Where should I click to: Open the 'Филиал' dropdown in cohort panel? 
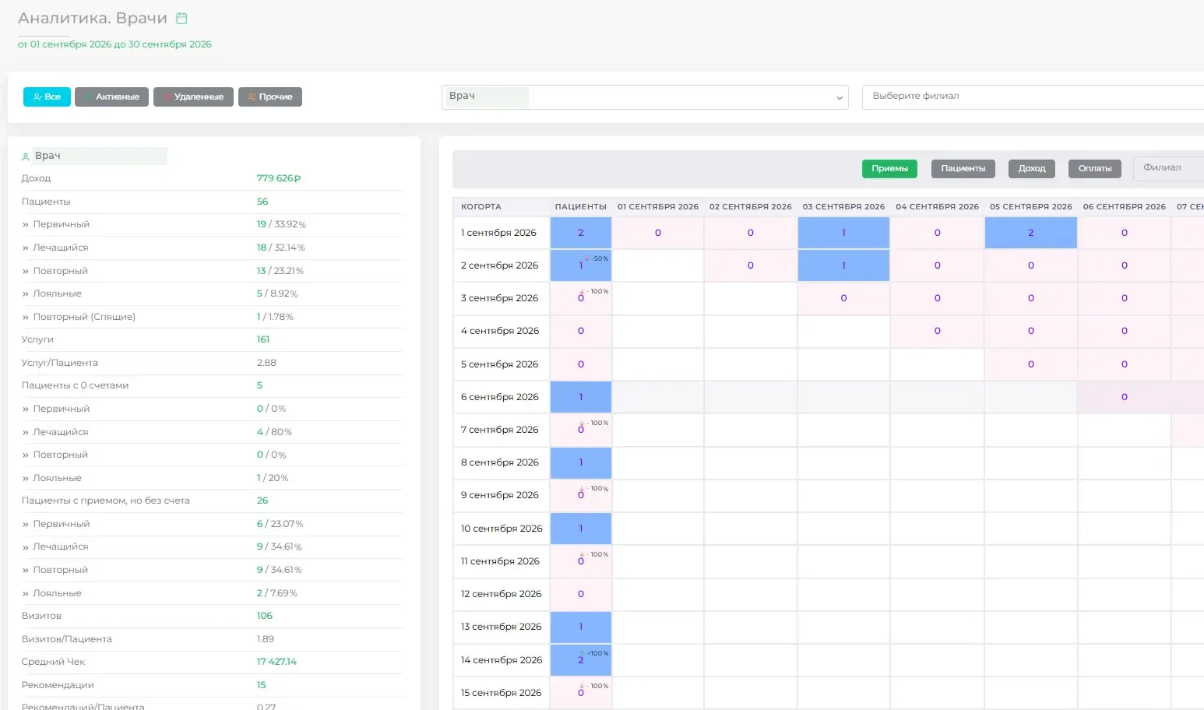[x=1168, y=168]
